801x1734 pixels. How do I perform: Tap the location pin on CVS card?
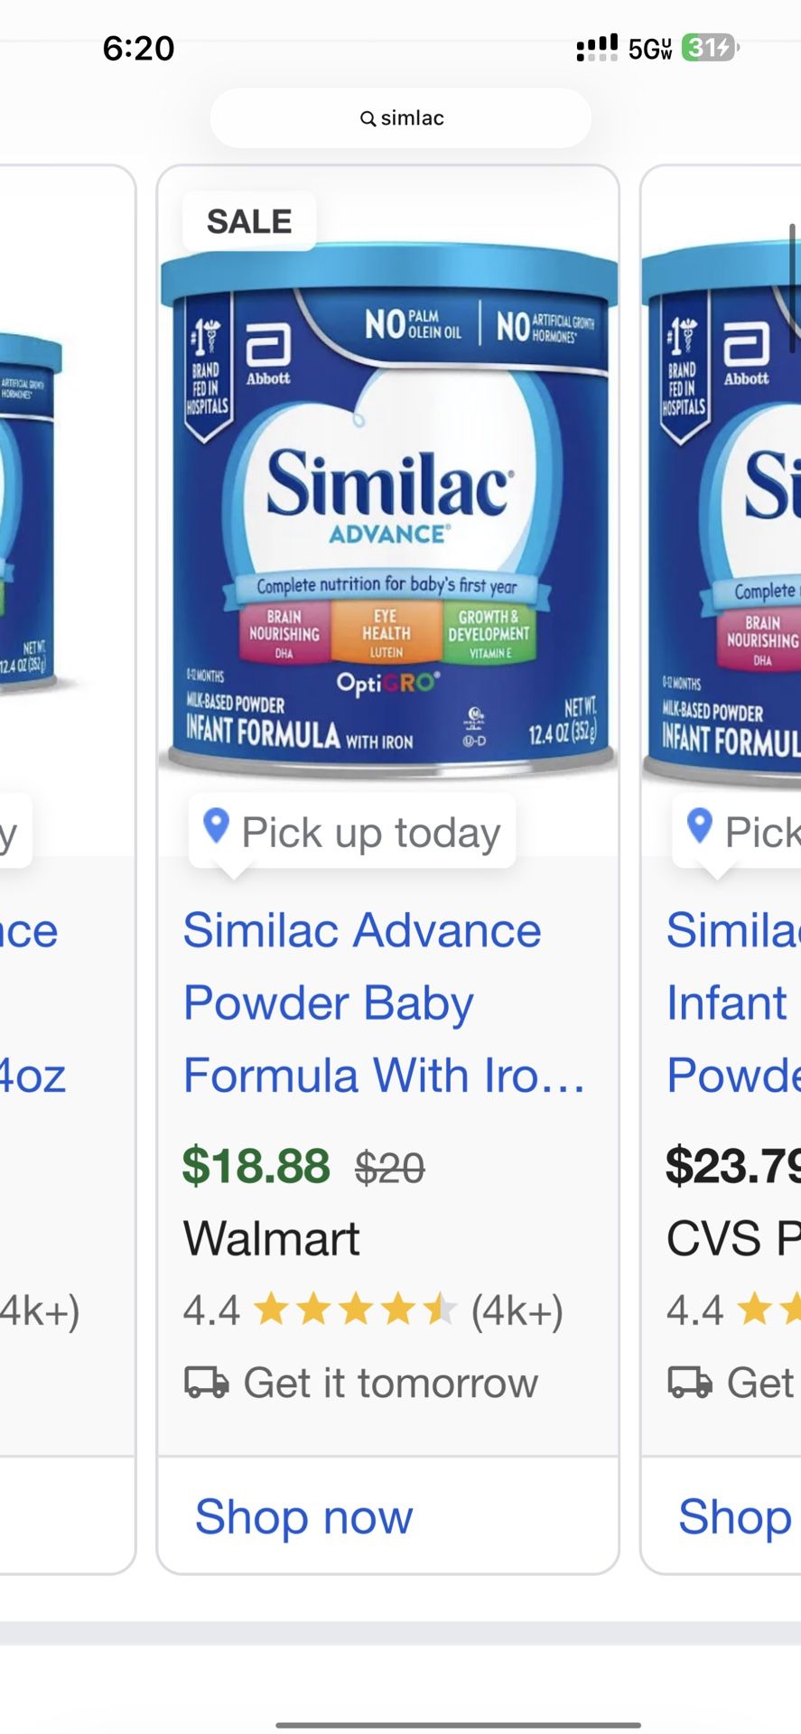pyautogui.click(x=700, y=826)
